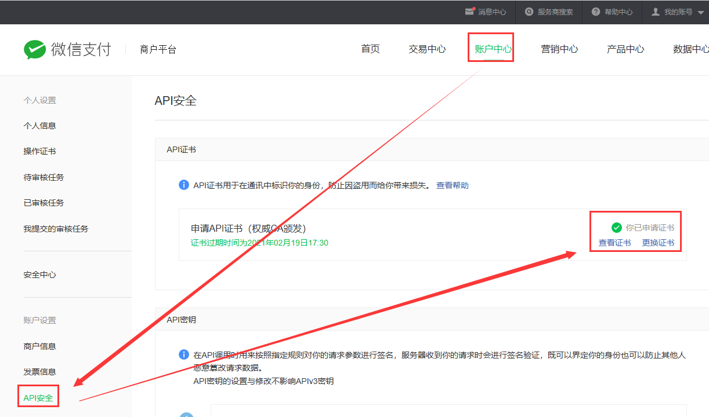Expand the 我的账号 dropdown arrow
This screenshot has width=709, height=417.
(x=701, y=12)
